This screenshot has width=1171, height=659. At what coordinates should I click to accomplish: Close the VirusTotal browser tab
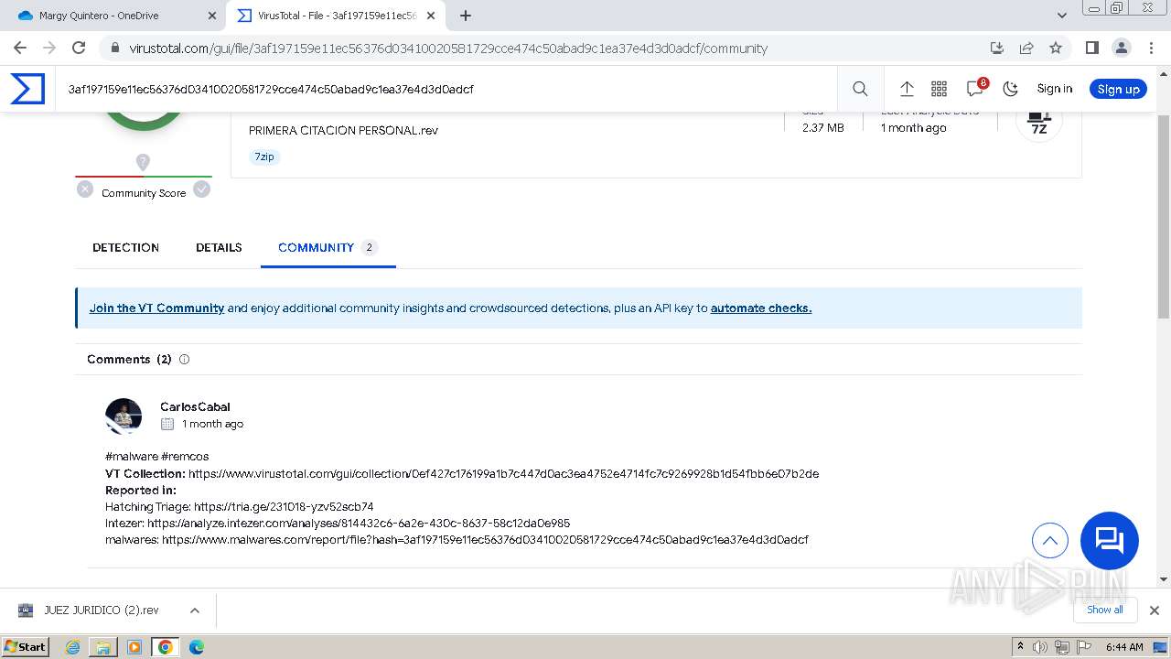click(x=432, y=16)
